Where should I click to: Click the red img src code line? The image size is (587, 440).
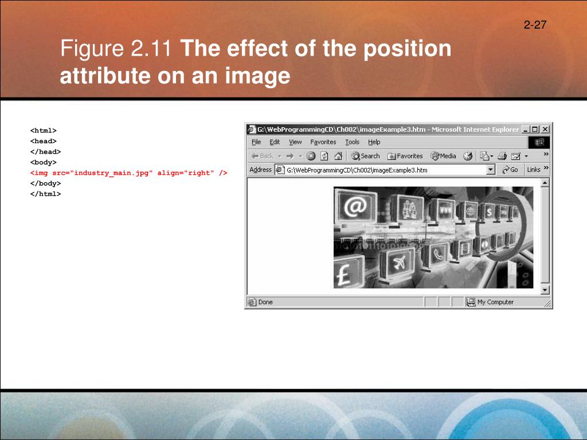coord(129,173)
